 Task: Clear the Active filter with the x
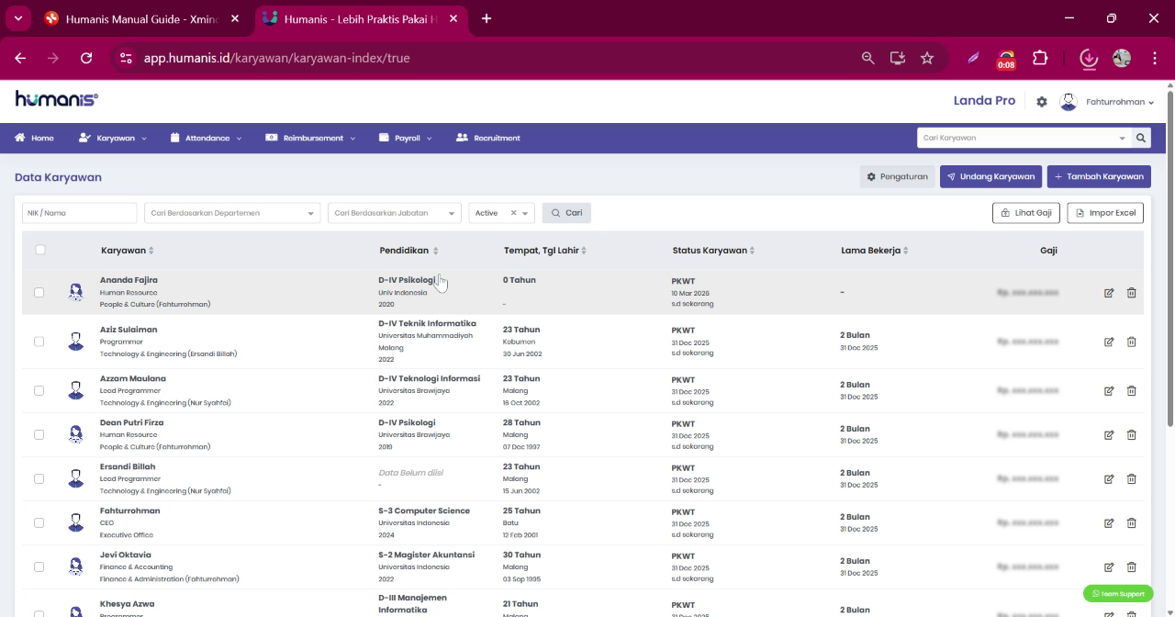pyautogui.click(x=513, y=213)
